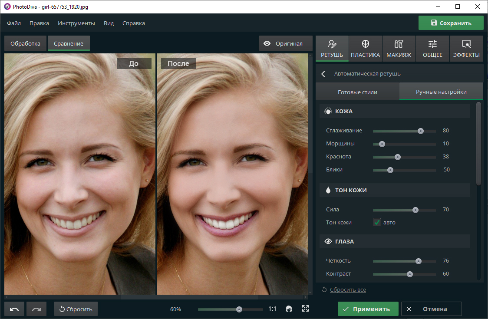Click the Морщины slider handle
The image size is (488, 319).
click(382, 144)
